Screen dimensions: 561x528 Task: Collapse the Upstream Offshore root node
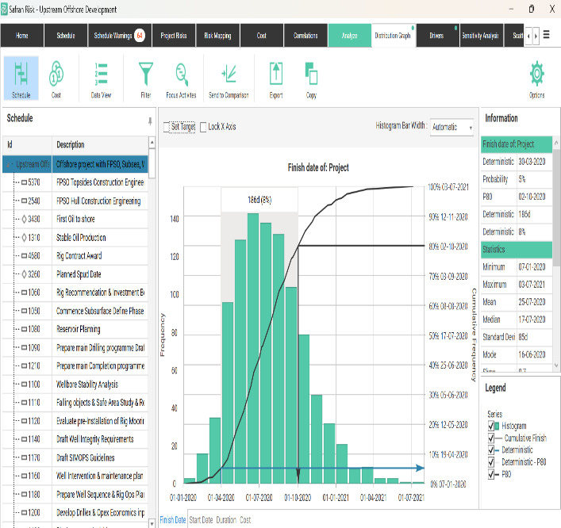tap(8, 164)
